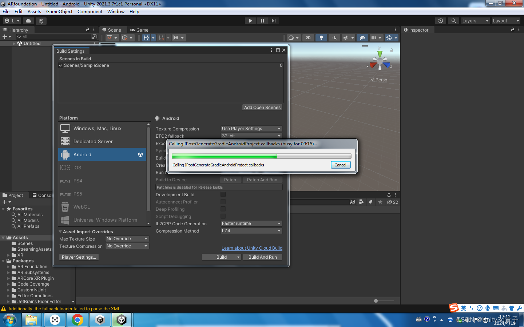Screen dimensions: 524x327
Task: Click the Play button in the toolbar
Action: click(250, 21)
